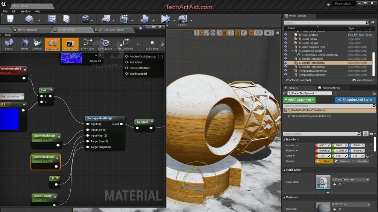378x212 pixels.
Task: Expand material toolbar overflow chevron
Action: (162, 44)
